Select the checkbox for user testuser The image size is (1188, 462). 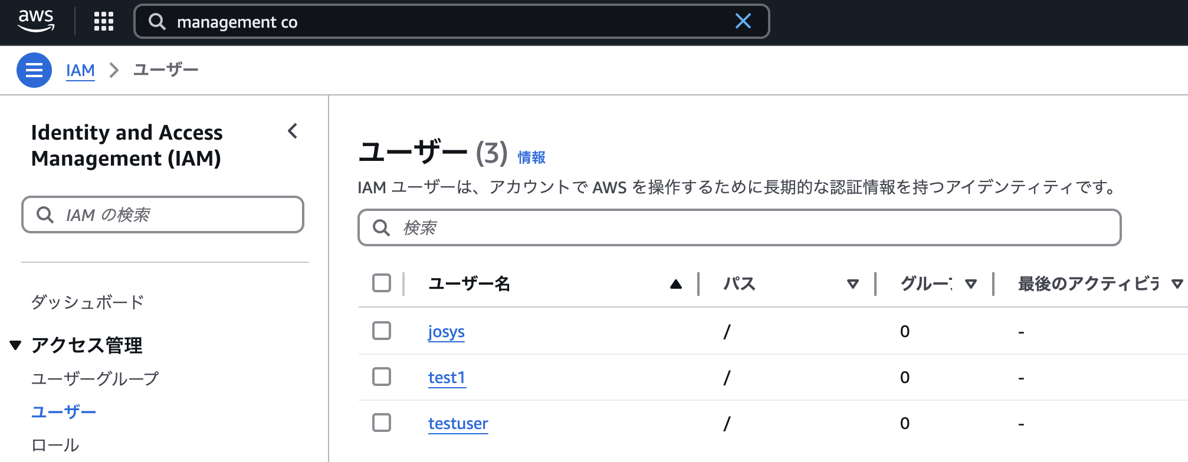[382, 423]
